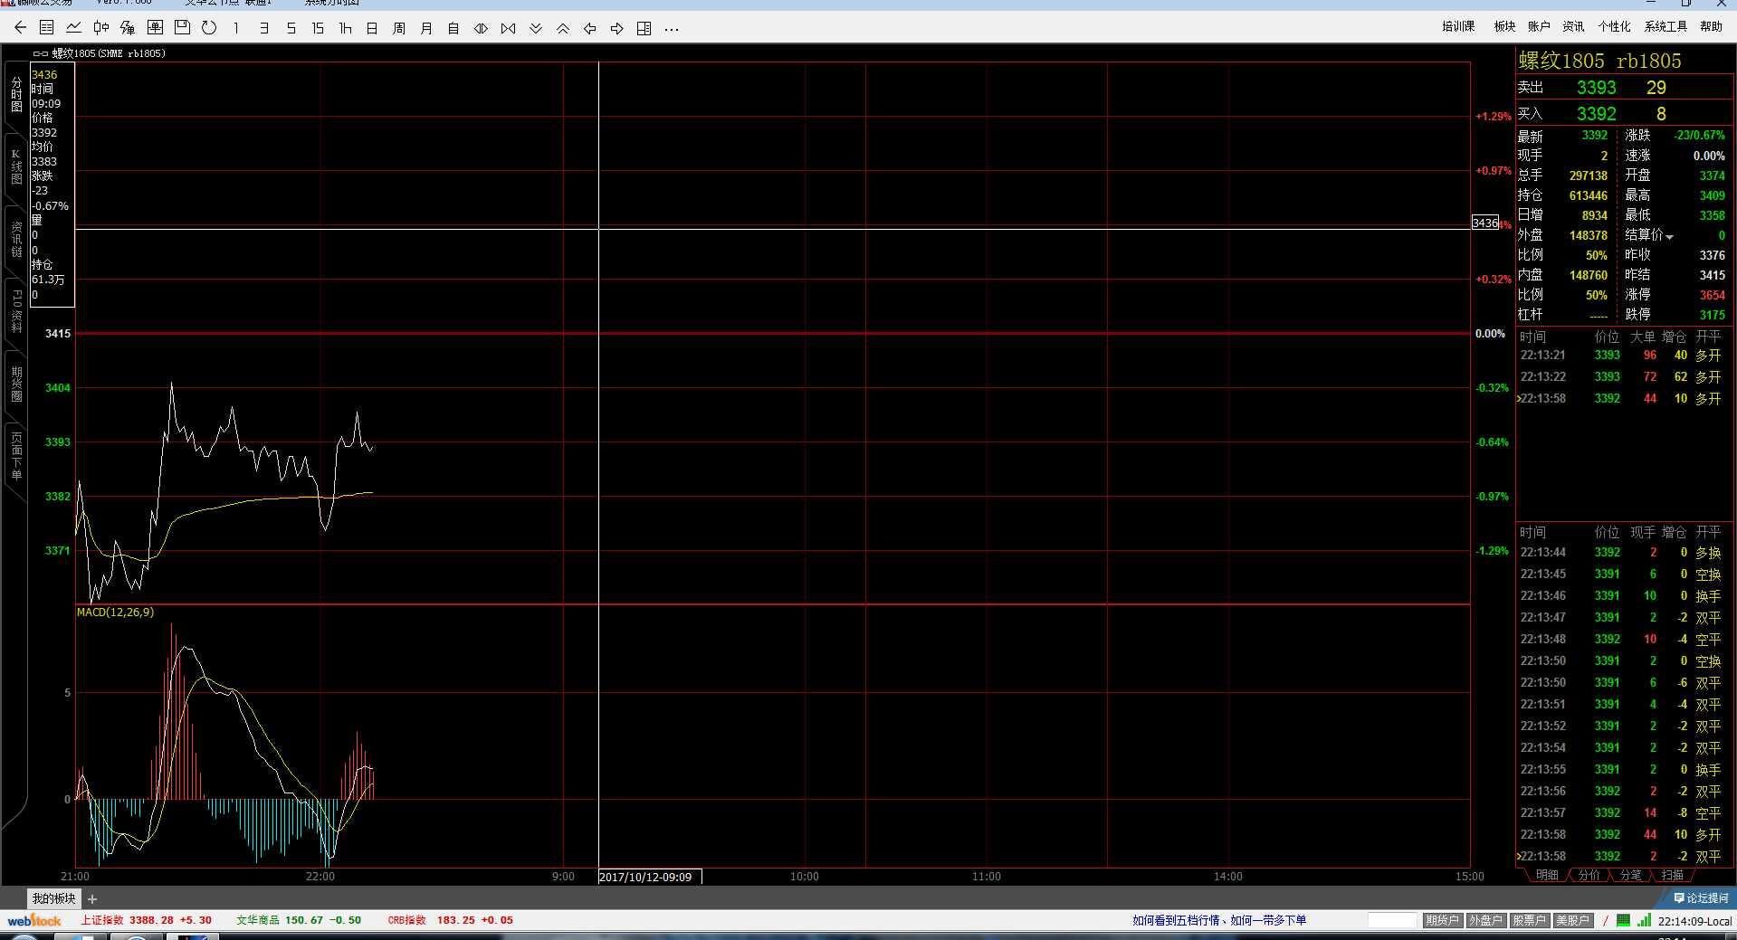Open the 系统工具 menu

(x=1665, y=26)
